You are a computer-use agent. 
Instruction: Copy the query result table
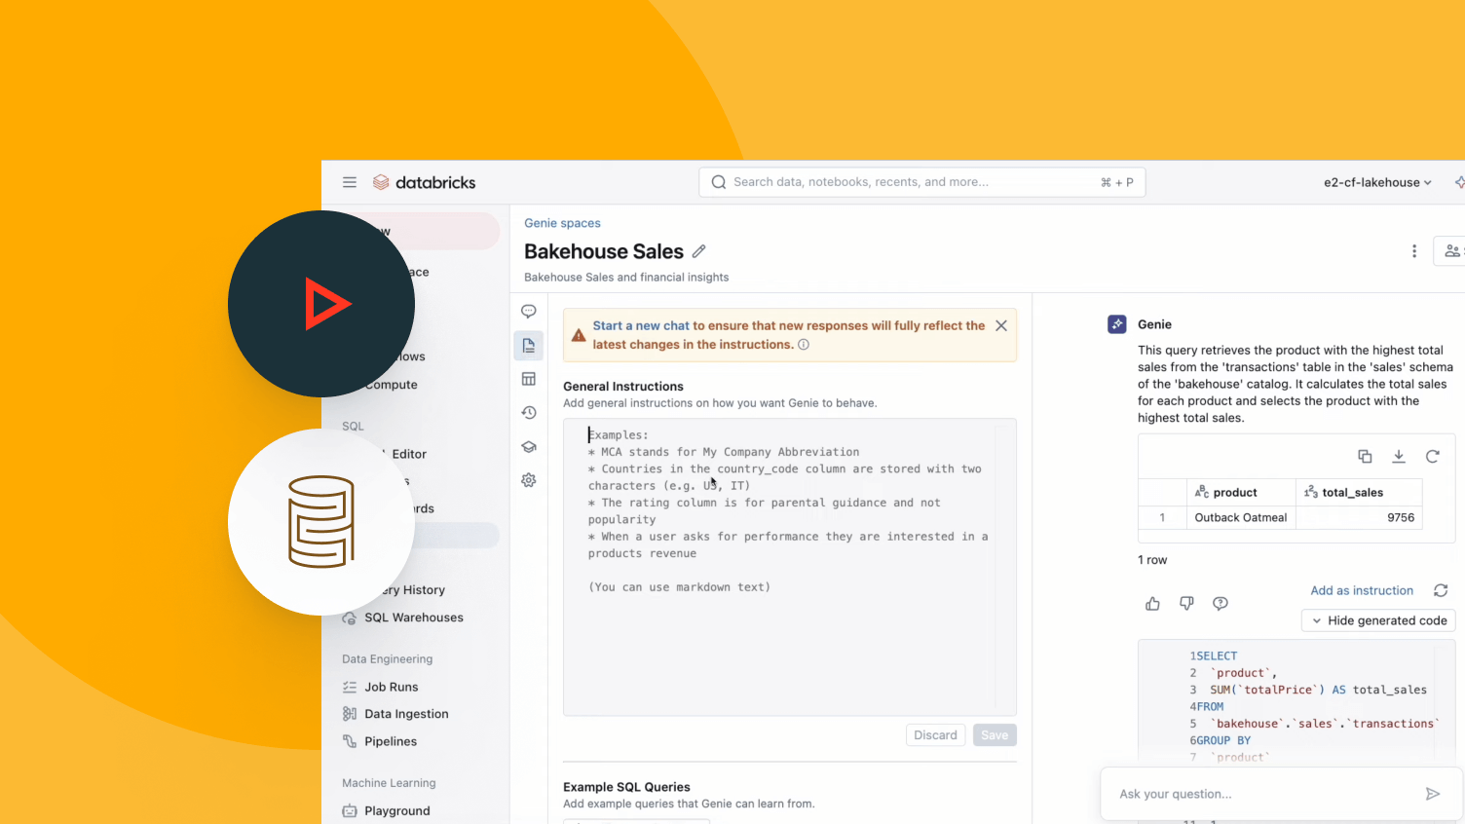1365,456
